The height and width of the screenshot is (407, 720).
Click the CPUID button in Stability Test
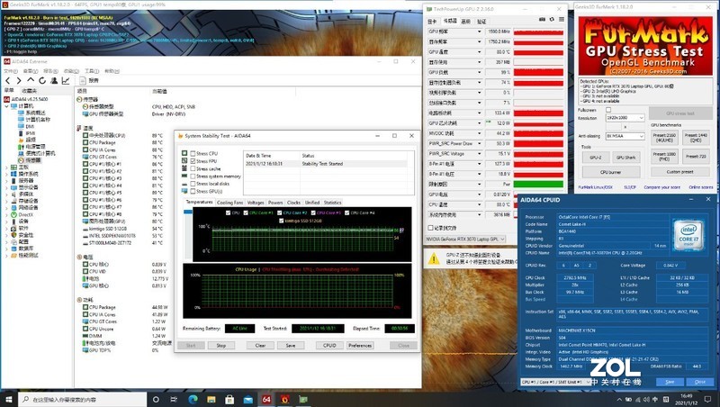pos(329,346)
